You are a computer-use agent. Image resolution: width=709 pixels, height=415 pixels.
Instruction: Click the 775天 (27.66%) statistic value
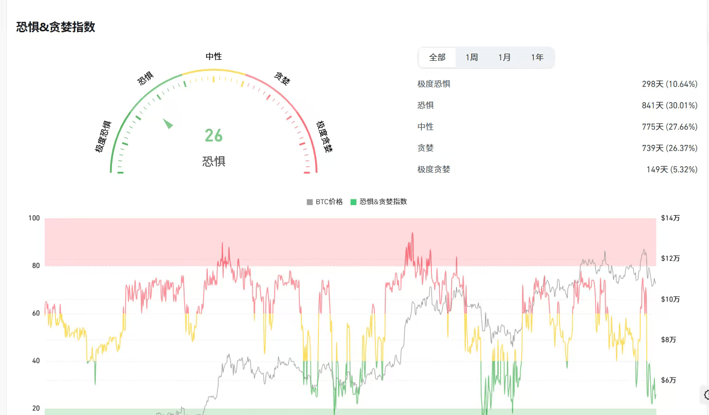click(669, 127)
